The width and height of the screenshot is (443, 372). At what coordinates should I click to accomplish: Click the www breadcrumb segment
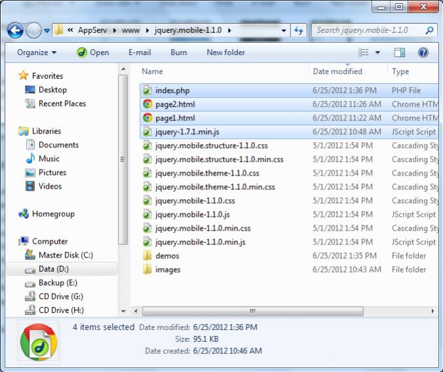point(131,30)
